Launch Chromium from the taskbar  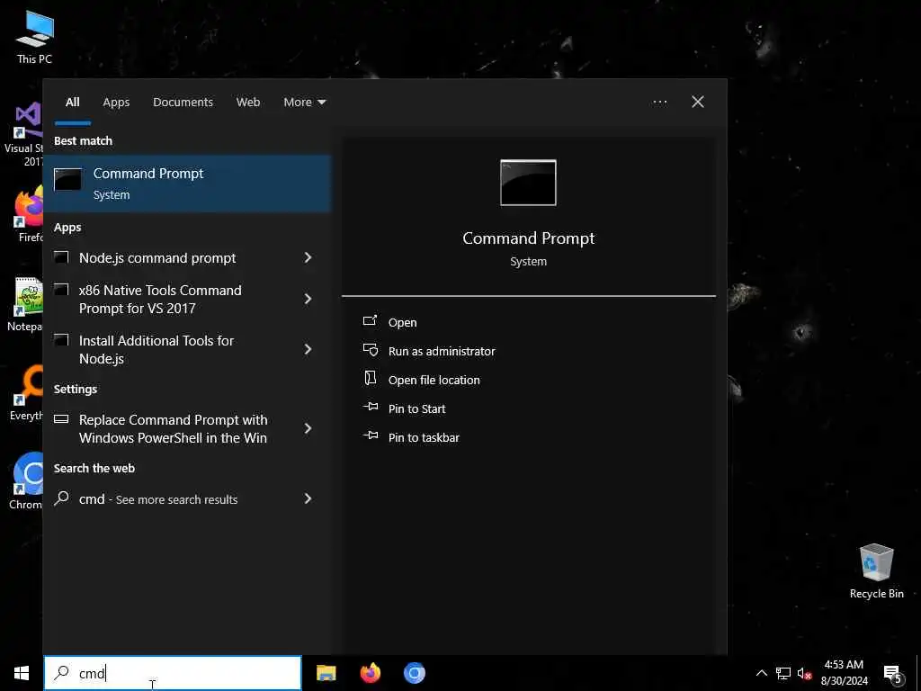coord(414,673)
